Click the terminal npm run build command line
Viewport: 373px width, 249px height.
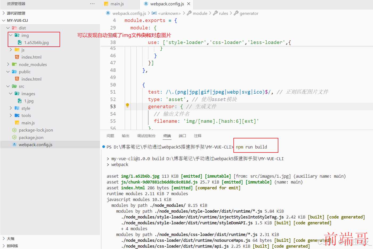tap(252, 147)
